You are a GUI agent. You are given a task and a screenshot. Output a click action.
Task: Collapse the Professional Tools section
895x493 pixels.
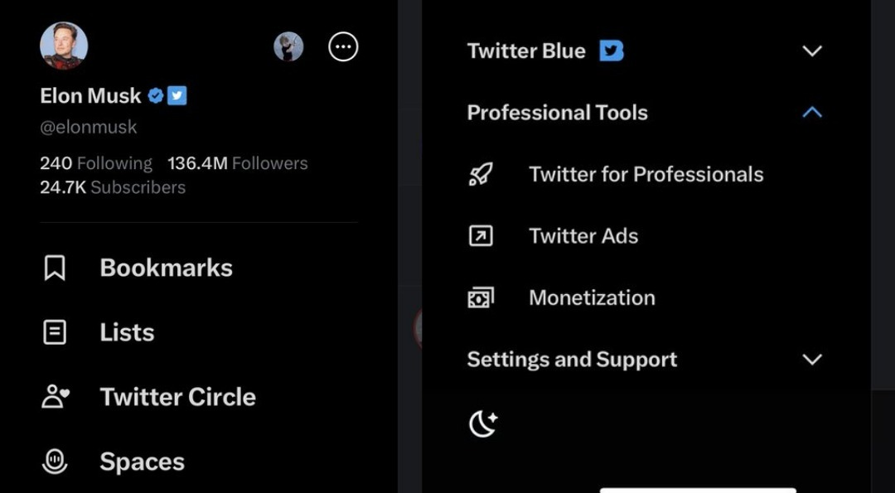point(811,112)
